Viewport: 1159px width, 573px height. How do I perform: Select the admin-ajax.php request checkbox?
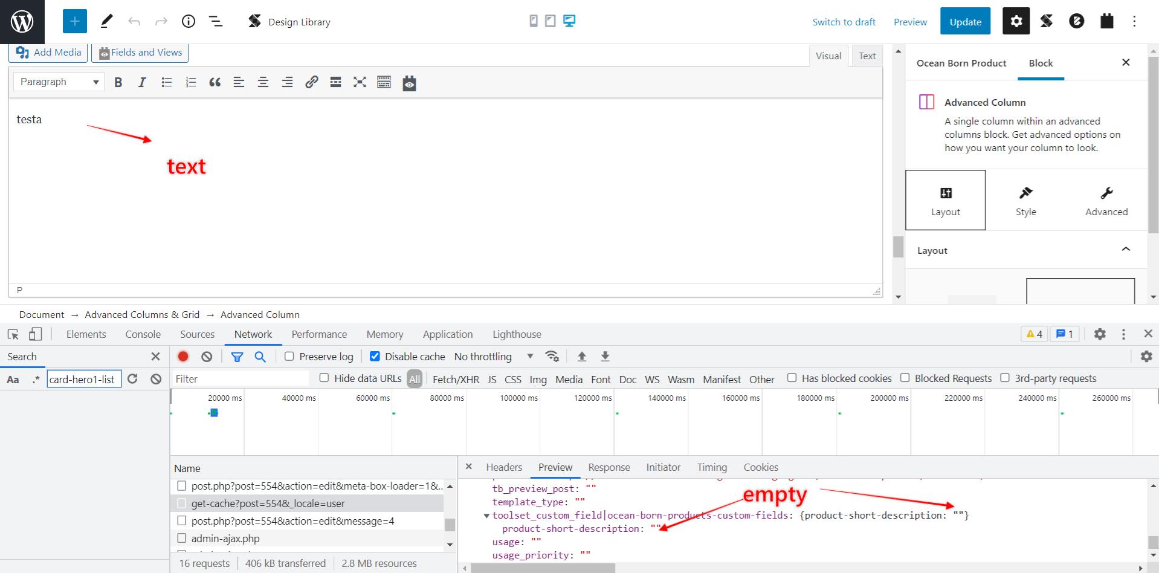(181, 538)
